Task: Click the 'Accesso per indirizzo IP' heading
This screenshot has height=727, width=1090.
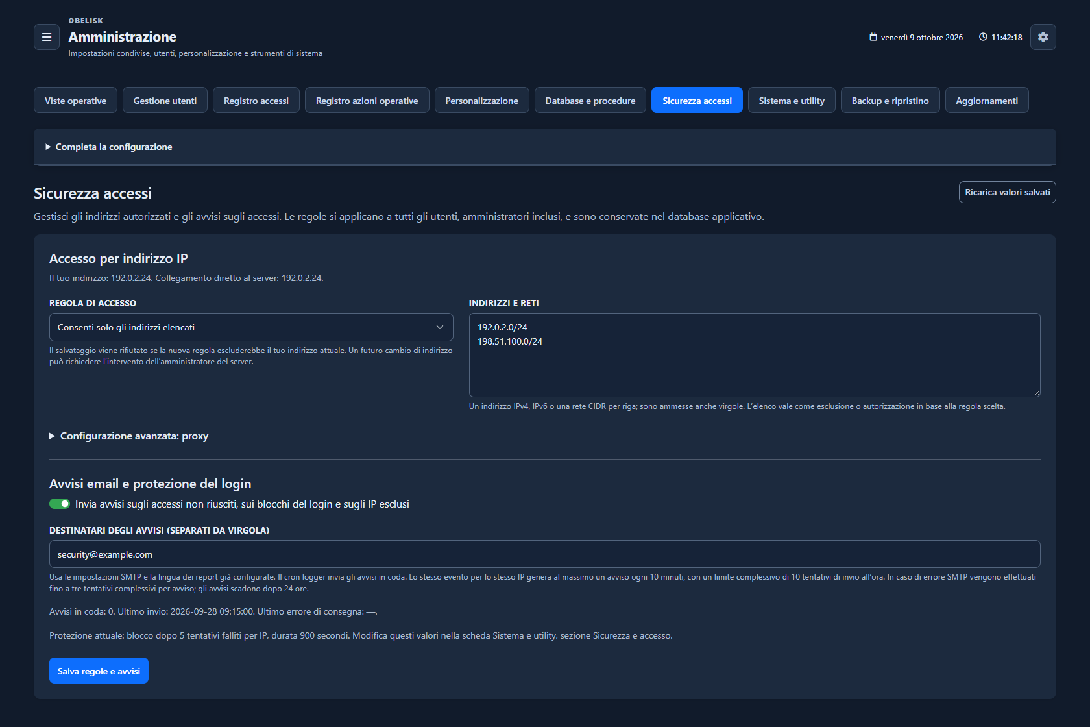Action: [119, 258]
